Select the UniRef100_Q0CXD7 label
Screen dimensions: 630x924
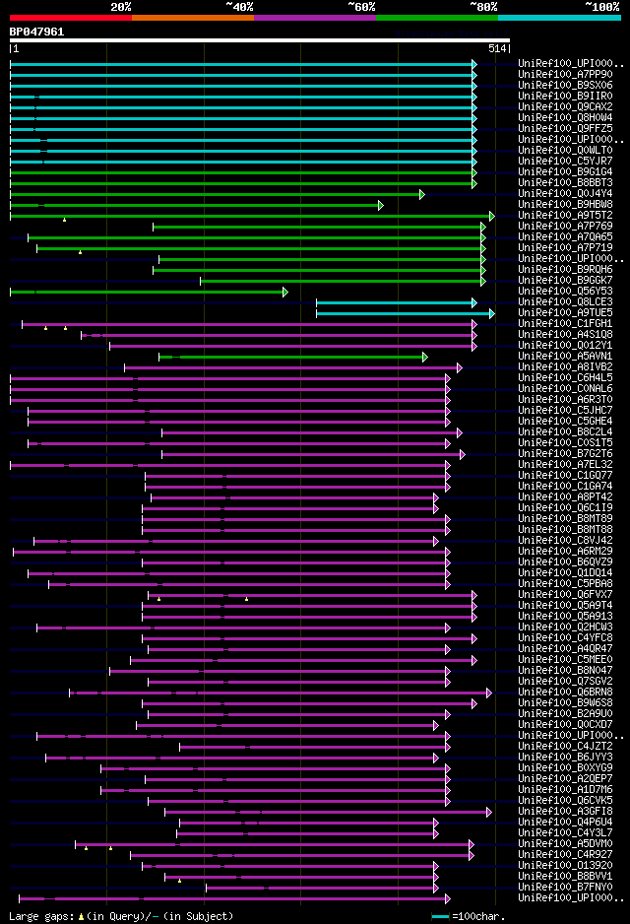(x=565, y=725)
